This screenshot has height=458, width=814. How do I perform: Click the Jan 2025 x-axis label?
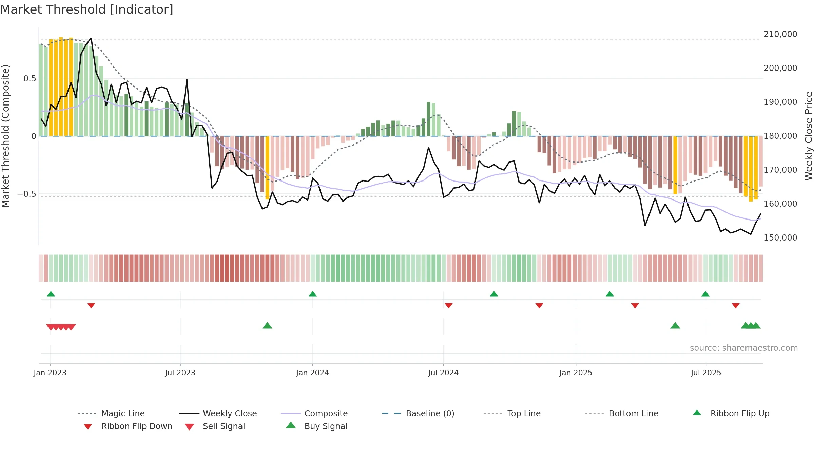(576, 373)
